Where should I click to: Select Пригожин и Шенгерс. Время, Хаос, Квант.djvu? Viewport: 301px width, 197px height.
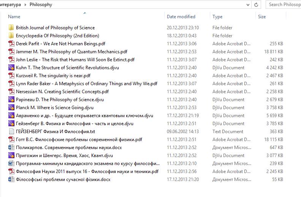point(64,156)
